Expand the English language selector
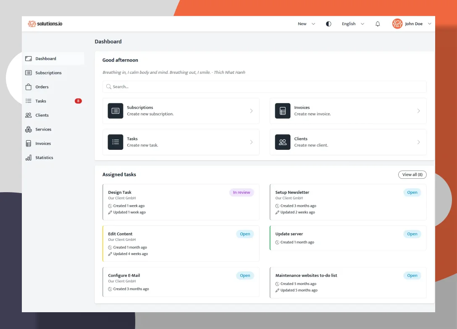Screen dimensions: 457x329 353,24
